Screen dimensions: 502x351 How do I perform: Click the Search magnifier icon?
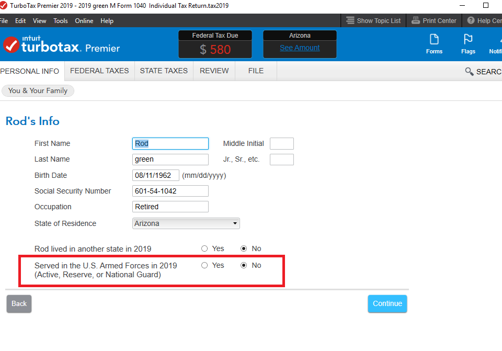click(x=469, y=72)
